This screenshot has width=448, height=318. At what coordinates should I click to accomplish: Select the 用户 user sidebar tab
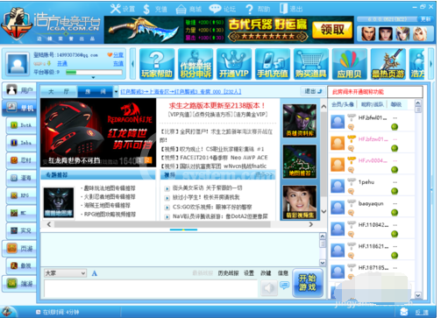coord(19,90)
